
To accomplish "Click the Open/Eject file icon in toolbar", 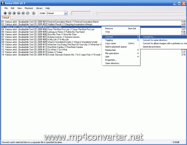I will coord(34,13).
